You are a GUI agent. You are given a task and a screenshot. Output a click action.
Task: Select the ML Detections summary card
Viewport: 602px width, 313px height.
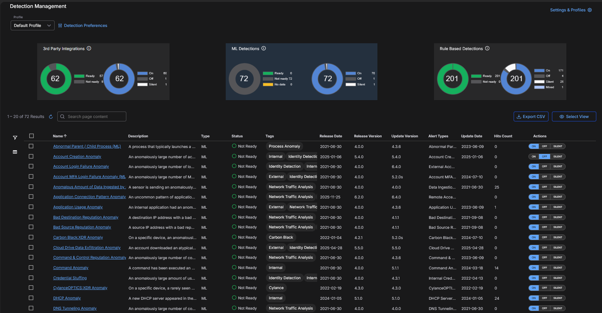tap(301, 72)
